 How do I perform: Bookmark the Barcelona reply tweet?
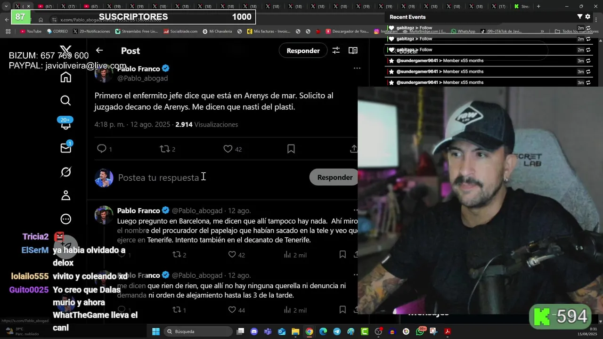pos(342,255)
